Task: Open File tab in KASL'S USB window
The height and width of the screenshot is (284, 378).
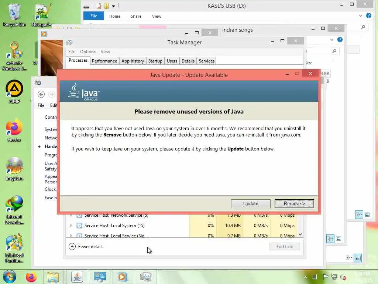Action: tap(93, 16)
